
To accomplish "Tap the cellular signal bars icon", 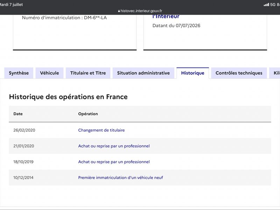I will 266,5.
